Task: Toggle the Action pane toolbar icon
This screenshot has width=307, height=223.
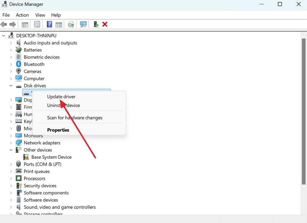Action: [x=59, y=25]
